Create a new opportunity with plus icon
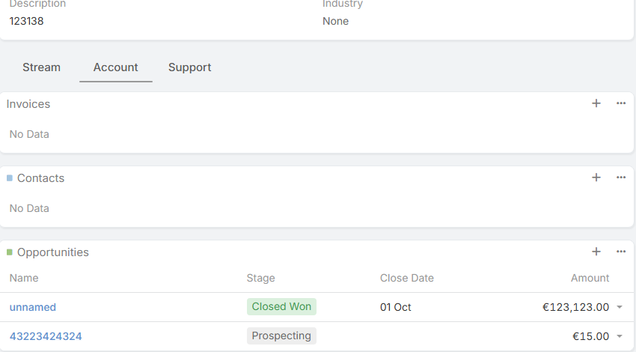 596,252
